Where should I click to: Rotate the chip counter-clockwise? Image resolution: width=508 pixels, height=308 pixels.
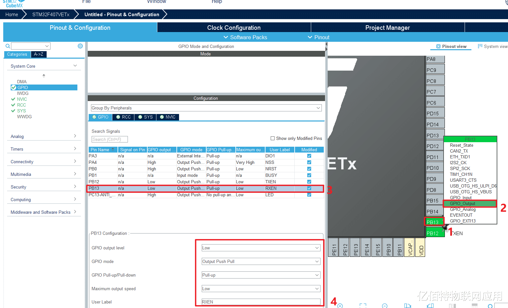pyautogui.click(x=430, y=306)
